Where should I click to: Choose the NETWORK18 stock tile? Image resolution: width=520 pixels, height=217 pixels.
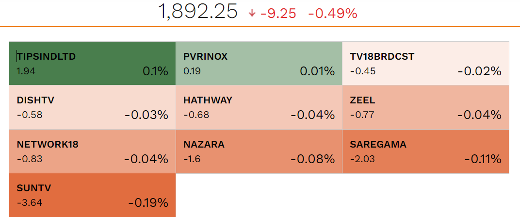92,151
